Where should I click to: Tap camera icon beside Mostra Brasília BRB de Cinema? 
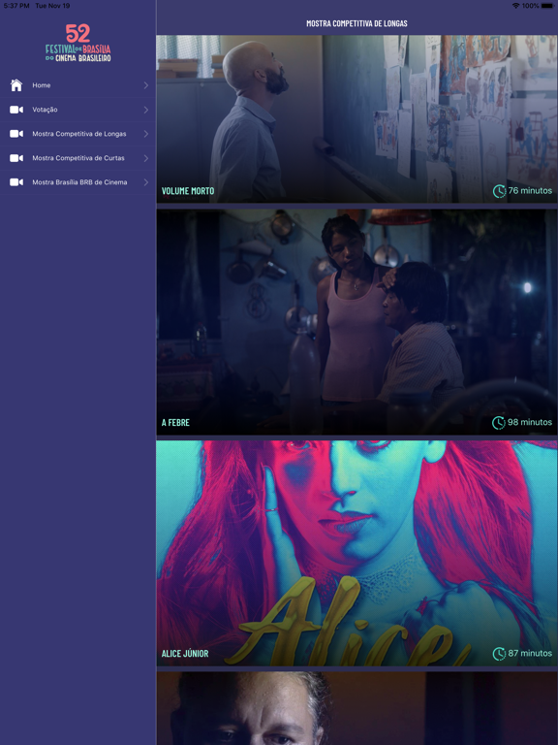click(16, 182)
